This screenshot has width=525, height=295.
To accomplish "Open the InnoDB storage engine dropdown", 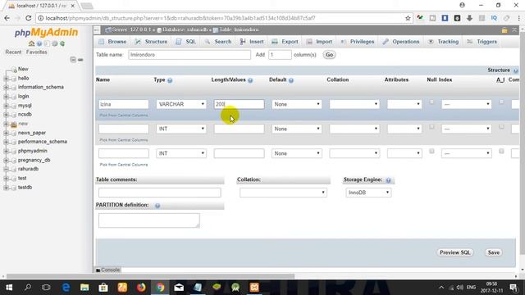I will tap(368, 193).
